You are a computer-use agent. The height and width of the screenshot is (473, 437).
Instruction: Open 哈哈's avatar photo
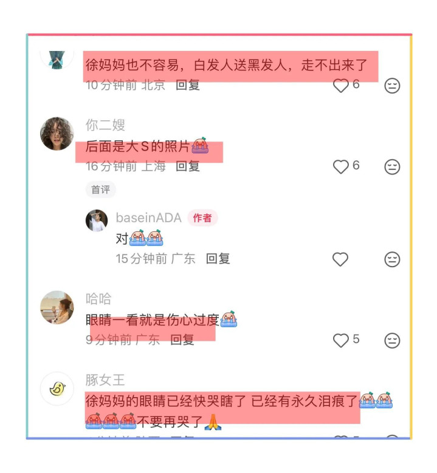pyautogui.click(x=57, y=307)
